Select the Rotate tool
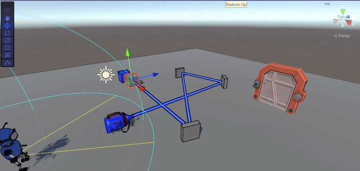This screenshot has width=360, height=171. click(x=8, y=33)
